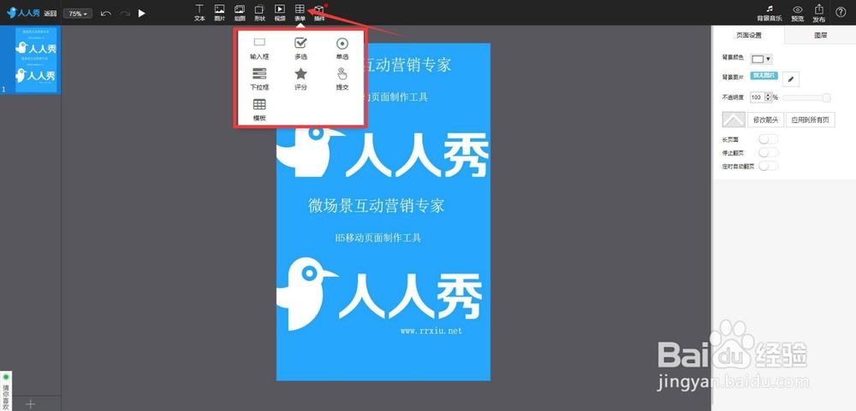Insert a 下拉框 dropdown element
856x411 pixels.
(259, 79)
